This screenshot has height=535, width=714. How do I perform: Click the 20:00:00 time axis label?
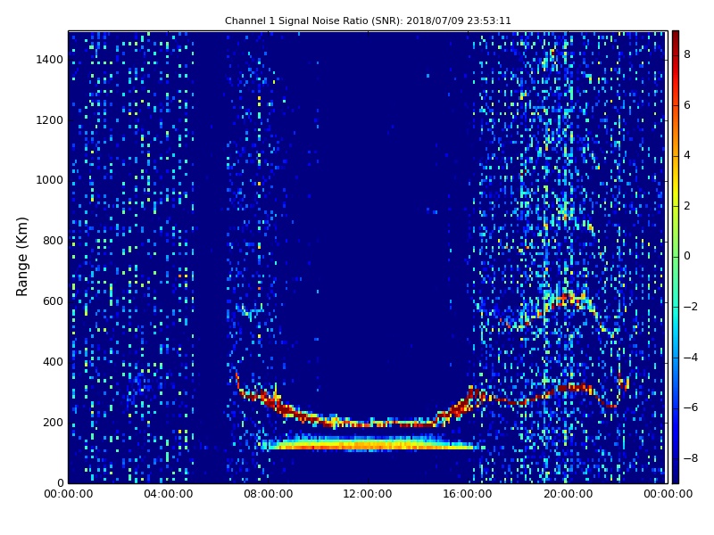[568, 494]
